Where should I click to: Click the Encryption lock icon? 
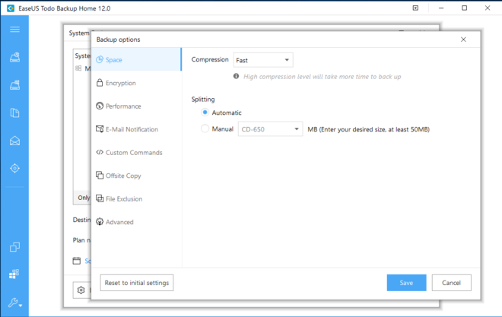[x=100, y=83]
